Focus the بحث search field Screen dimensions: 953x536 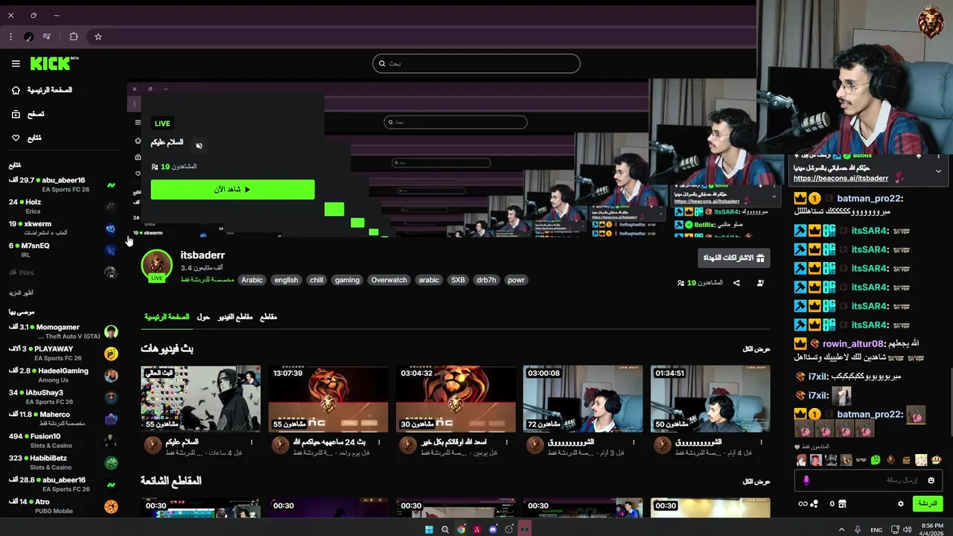(x=476, y=63)
